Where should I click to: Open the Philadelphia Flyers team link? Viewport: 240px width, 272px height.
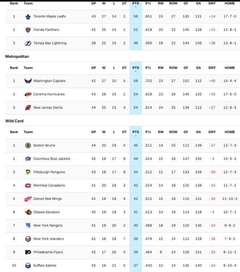coord(48,252)
